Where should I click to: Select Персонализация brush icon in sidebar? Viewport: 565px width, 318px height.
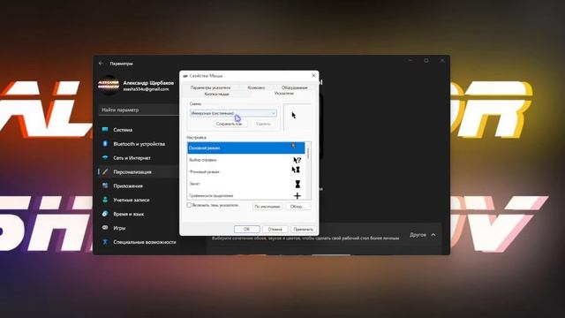click(105, 171)
